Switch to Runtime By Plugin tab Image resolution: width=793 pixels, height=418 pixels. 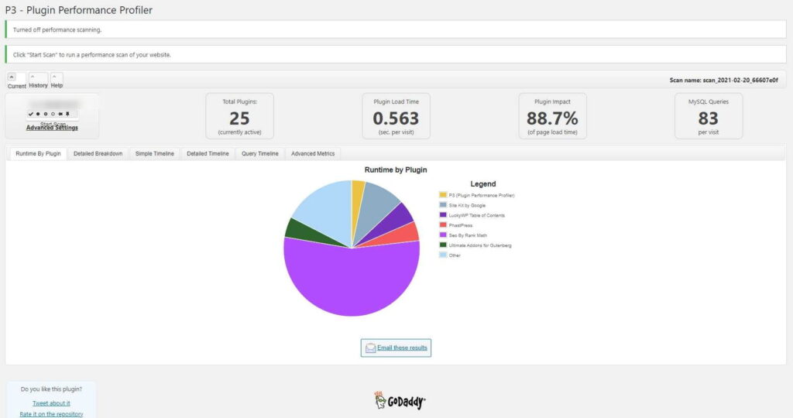(x=38, y=154)
